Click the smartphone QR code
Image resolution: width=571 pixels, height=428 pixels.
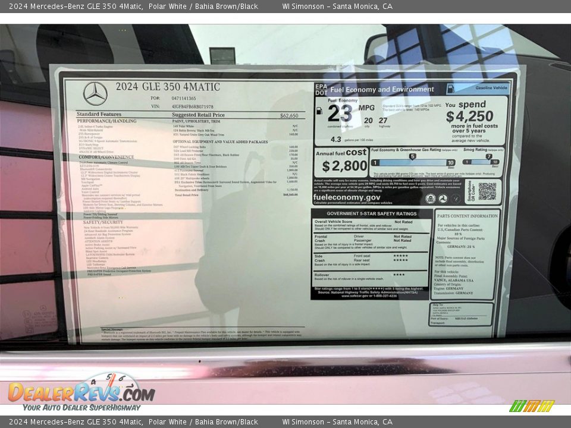click(x=487, y=191)
